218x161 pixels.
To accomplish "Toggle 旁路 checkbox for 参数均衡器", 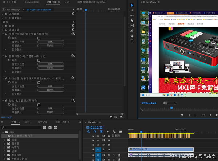I will coord(39,60).
